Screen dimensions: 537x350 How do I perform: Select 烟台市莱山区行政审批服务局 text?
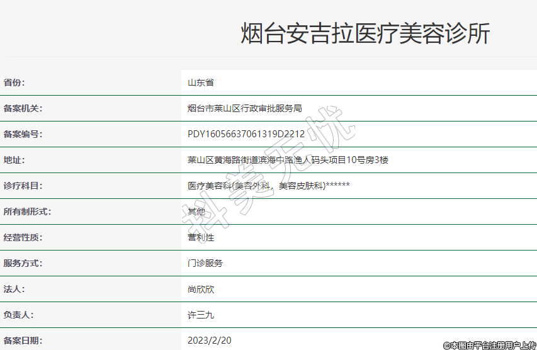[x=244, y=108]
